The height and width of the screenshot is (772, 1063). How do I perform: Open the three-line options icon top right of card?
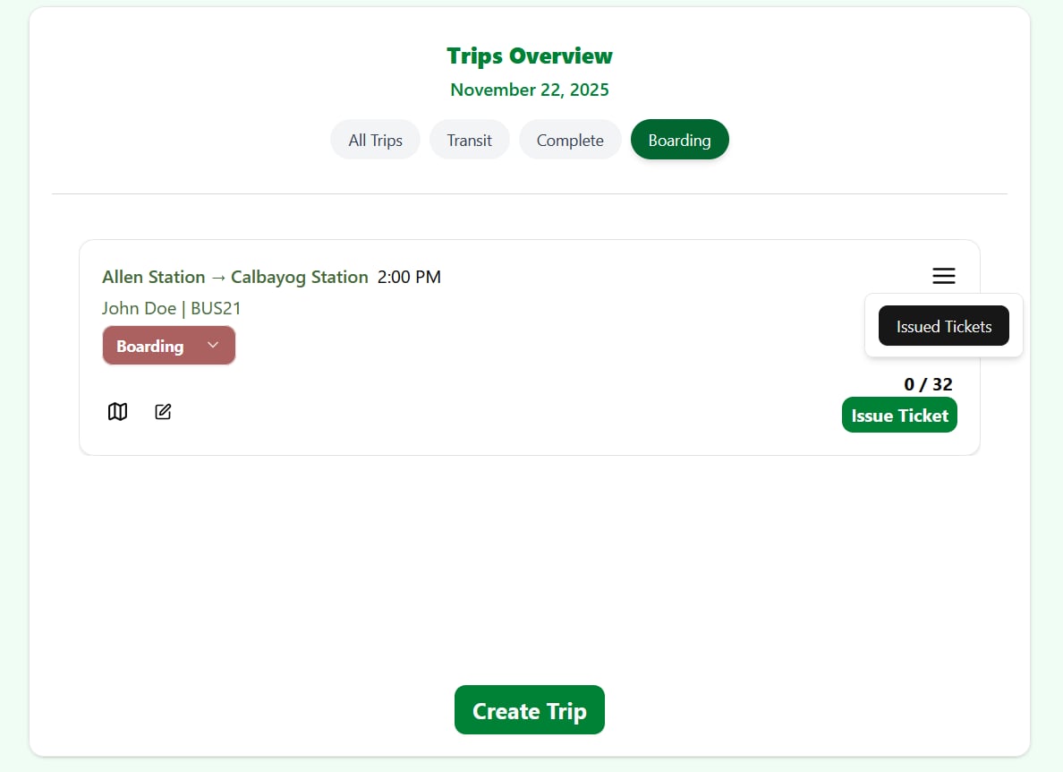click(943, 276)
